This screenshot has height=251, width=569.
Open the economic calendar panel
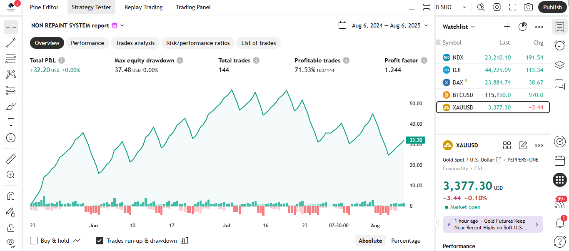pyautogui.click(x=560, y=160)
